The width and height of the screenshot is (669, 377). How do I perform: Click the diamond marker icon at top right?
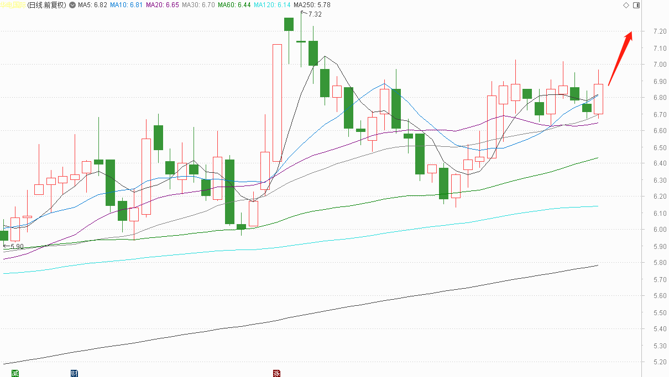coord(626,5)
